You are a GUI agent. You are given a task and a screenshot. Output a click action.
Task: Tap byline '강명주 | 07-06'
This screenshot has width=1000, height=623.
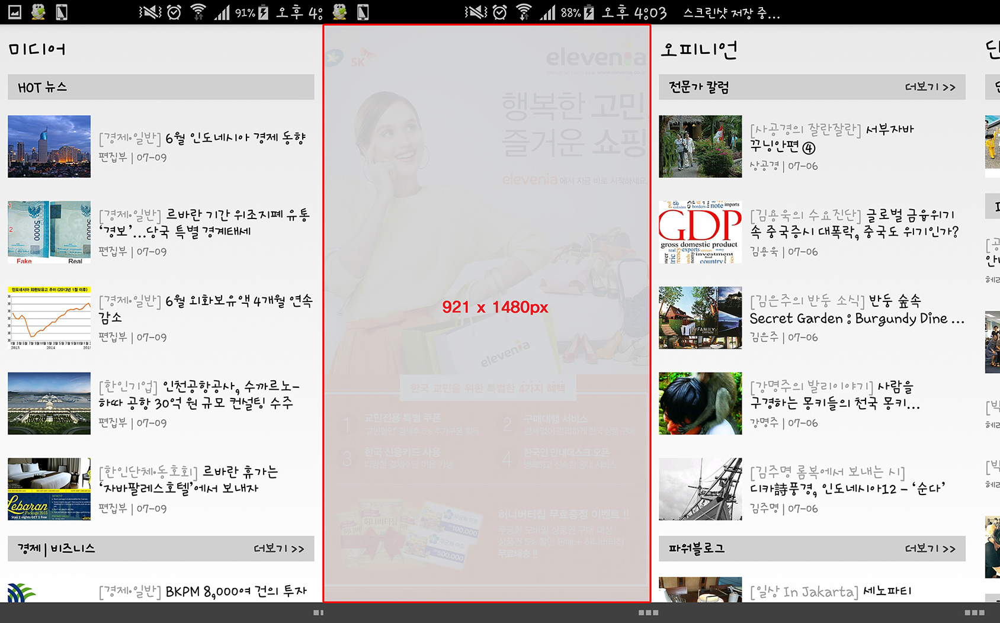coord(784,423)
